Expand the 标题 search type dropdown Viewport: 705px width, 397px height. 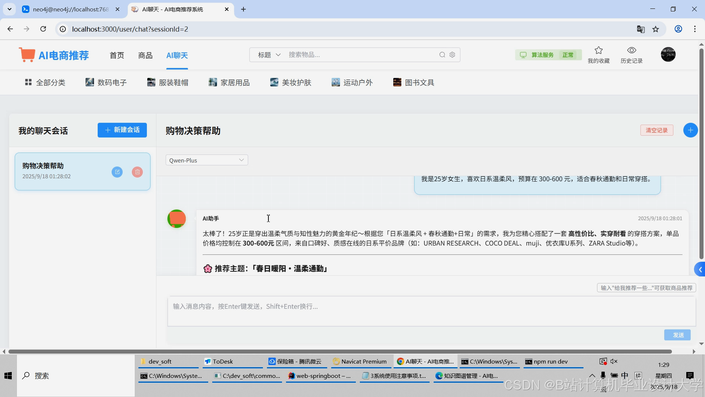(x=269, y=55)
